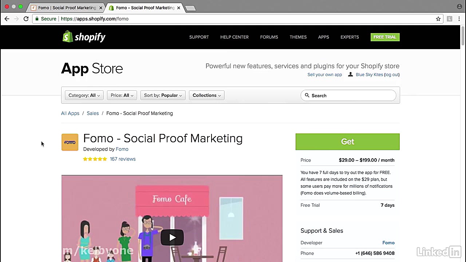Click the Fomo link in Support & Sales
466x262 pixels.
tap(388, 243)
